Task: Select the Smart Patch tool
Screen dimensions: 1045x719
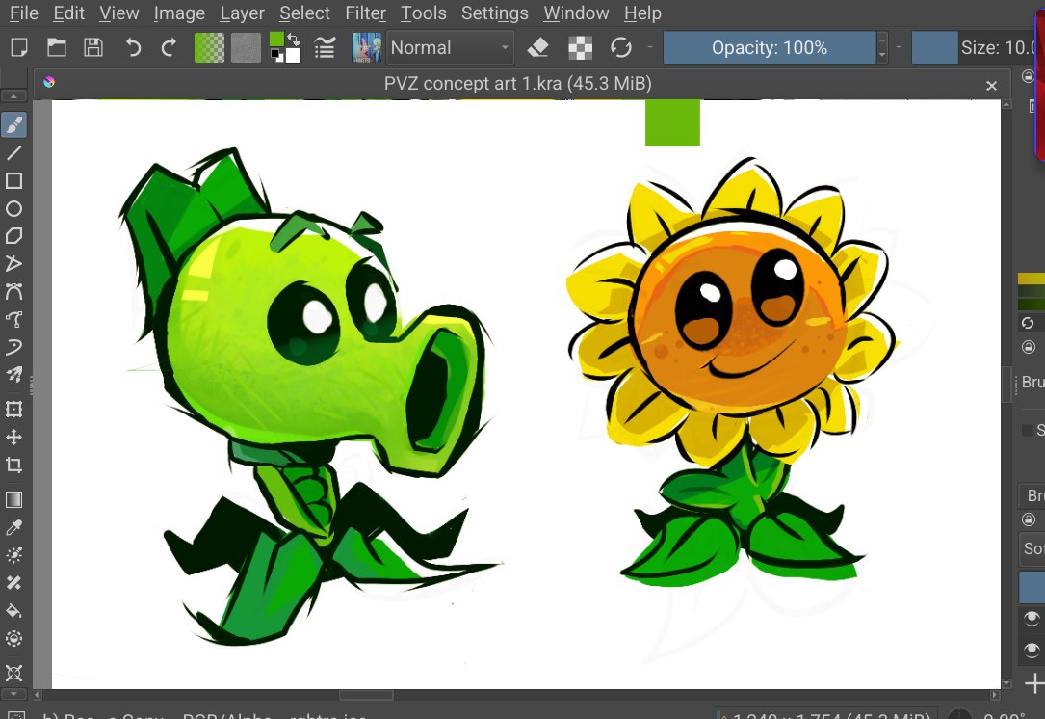Action: [x=14, y=583]
